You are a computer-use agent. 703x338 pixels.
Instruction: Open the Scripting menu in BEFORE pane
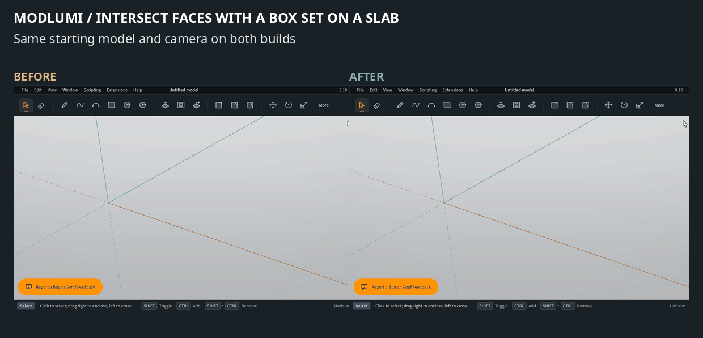pos(92,90)
